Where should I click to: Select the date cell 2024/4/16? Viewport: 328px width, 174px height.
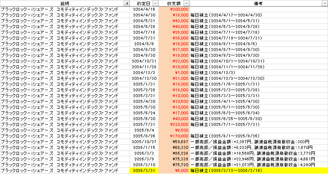144,9
